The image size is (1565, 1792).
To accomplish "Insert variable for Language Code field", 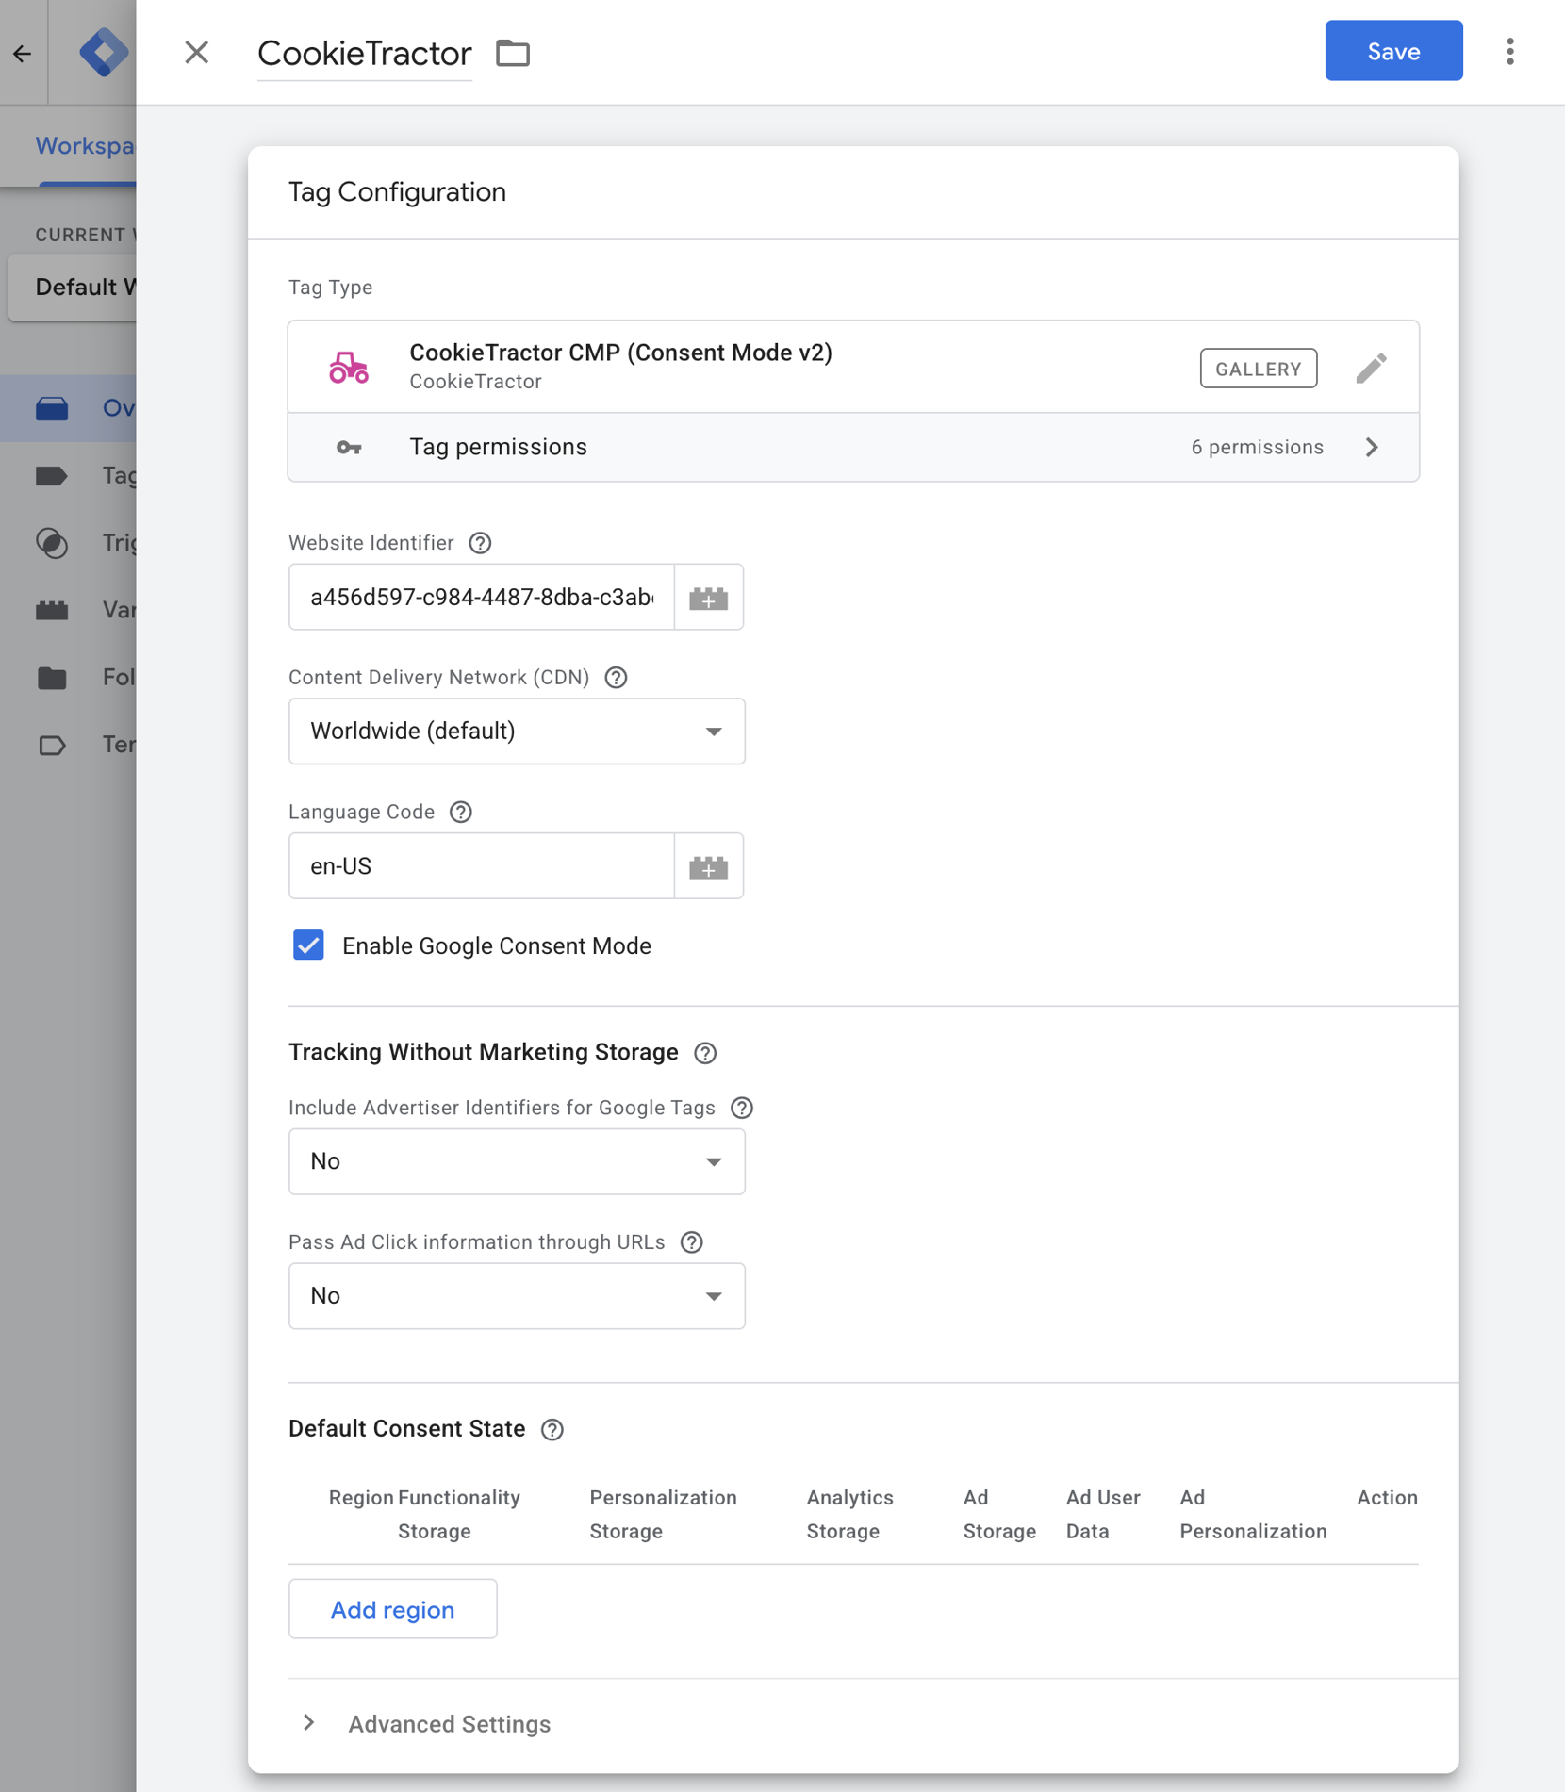I will (x=708, y=866).
